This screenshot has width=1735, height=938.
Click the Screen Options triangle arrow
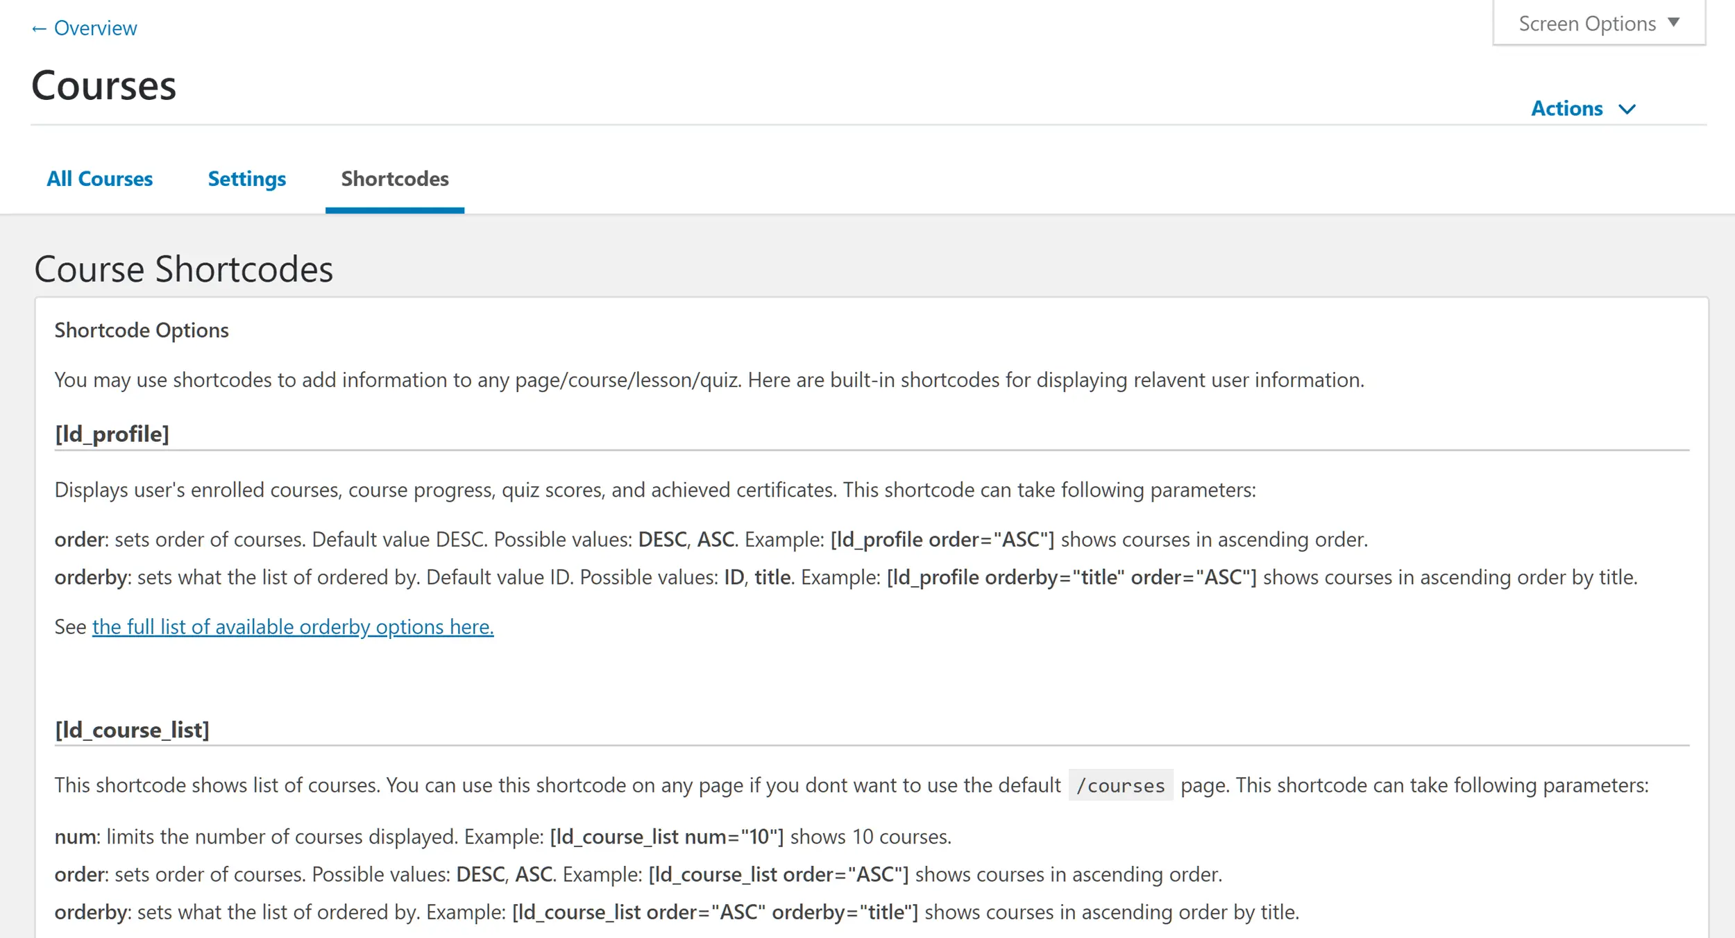point(1674,22)
